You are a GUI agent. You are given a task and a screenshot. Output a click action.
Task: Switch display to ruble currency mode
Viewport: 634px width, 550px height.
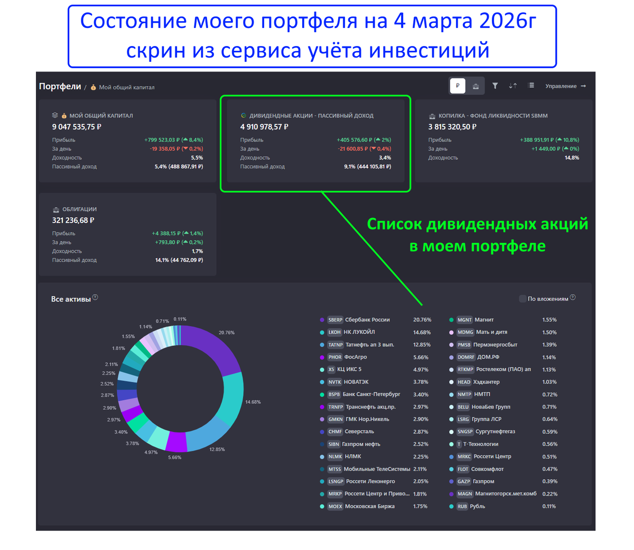pos(458,86)
